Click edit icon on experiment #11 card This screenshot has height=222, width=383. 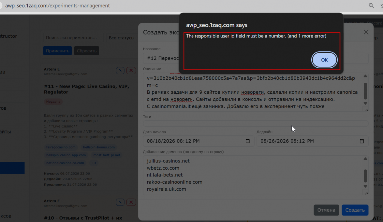tap(120, 70)
